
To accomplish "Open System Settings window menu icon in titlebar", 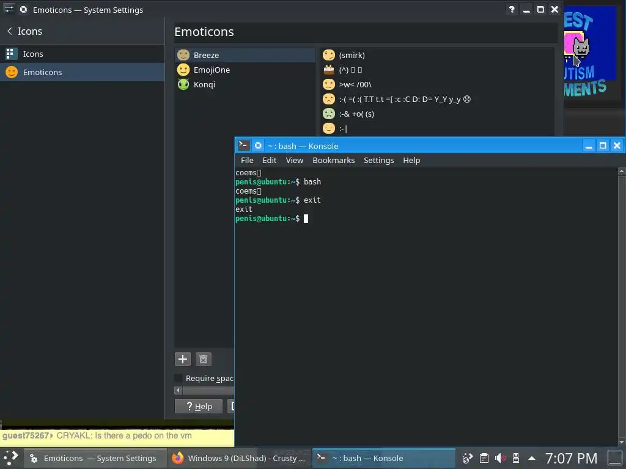I will pyautogui.click(x=9, y=9).
